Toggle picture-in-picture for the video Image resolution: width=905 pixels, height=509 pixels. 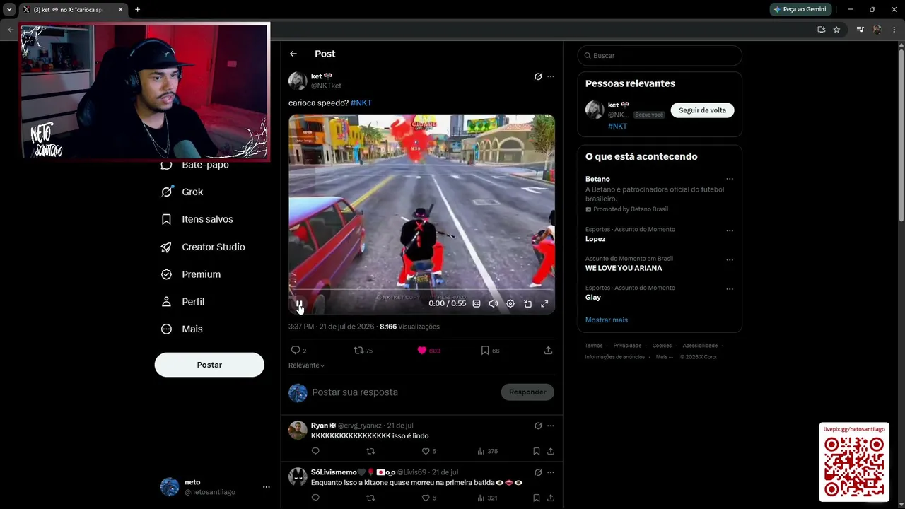point(527,304)
